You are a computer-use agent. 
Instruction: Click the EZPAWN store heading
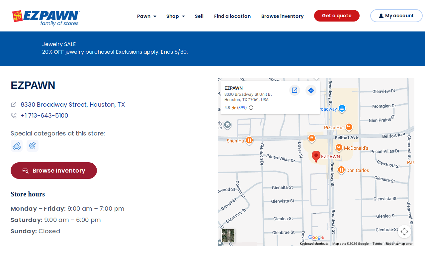point(33,85)
